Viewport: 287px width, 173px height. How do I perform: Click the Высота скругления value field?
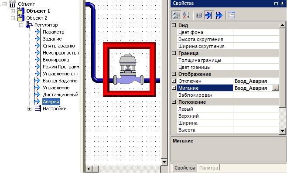tap(256, 39)
